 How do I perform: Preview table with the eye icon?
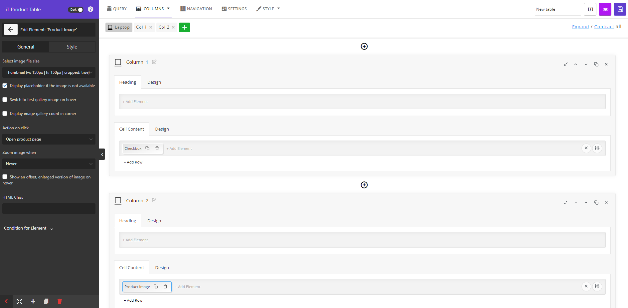click(605, 9)
